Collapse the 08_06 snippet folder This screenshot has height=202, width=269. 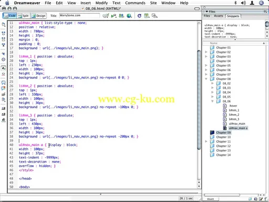[x=212, y=101]
